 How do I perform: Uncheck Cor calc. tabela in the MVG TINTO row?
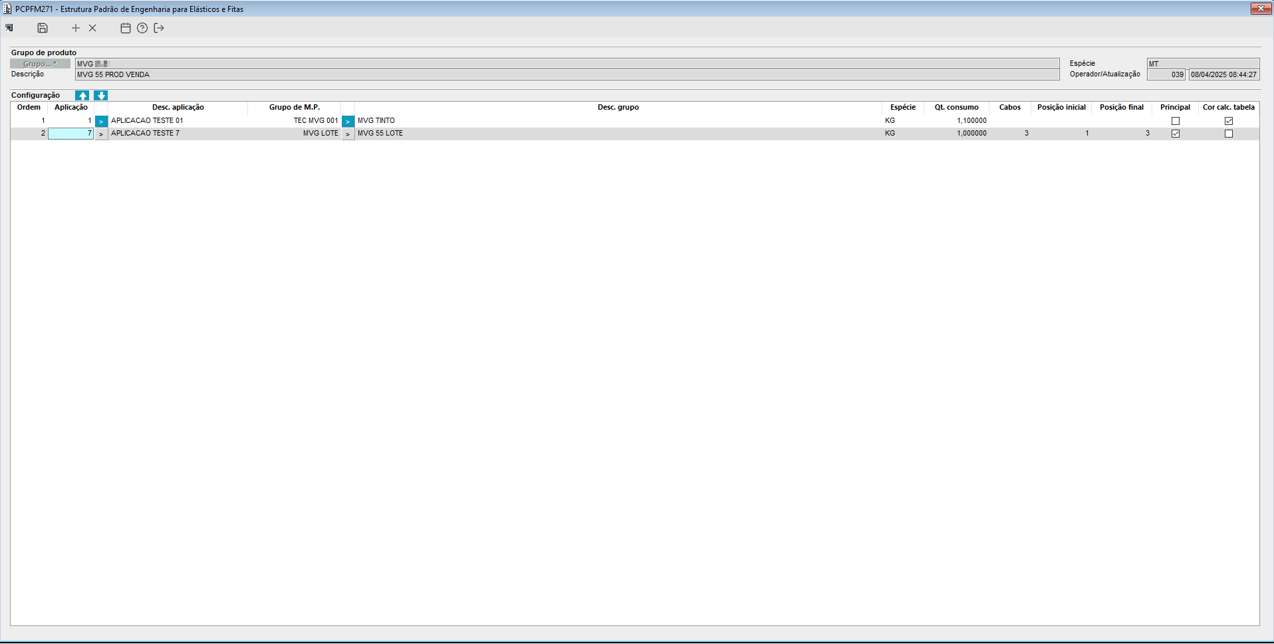coord(1229,121)
